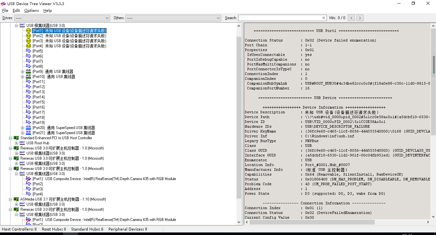Screen dimensions: 436x235
Task: Click hub icon of [Port20] 通用 SuperSpeed USB 集线器
Action: (x=28, y=128)
